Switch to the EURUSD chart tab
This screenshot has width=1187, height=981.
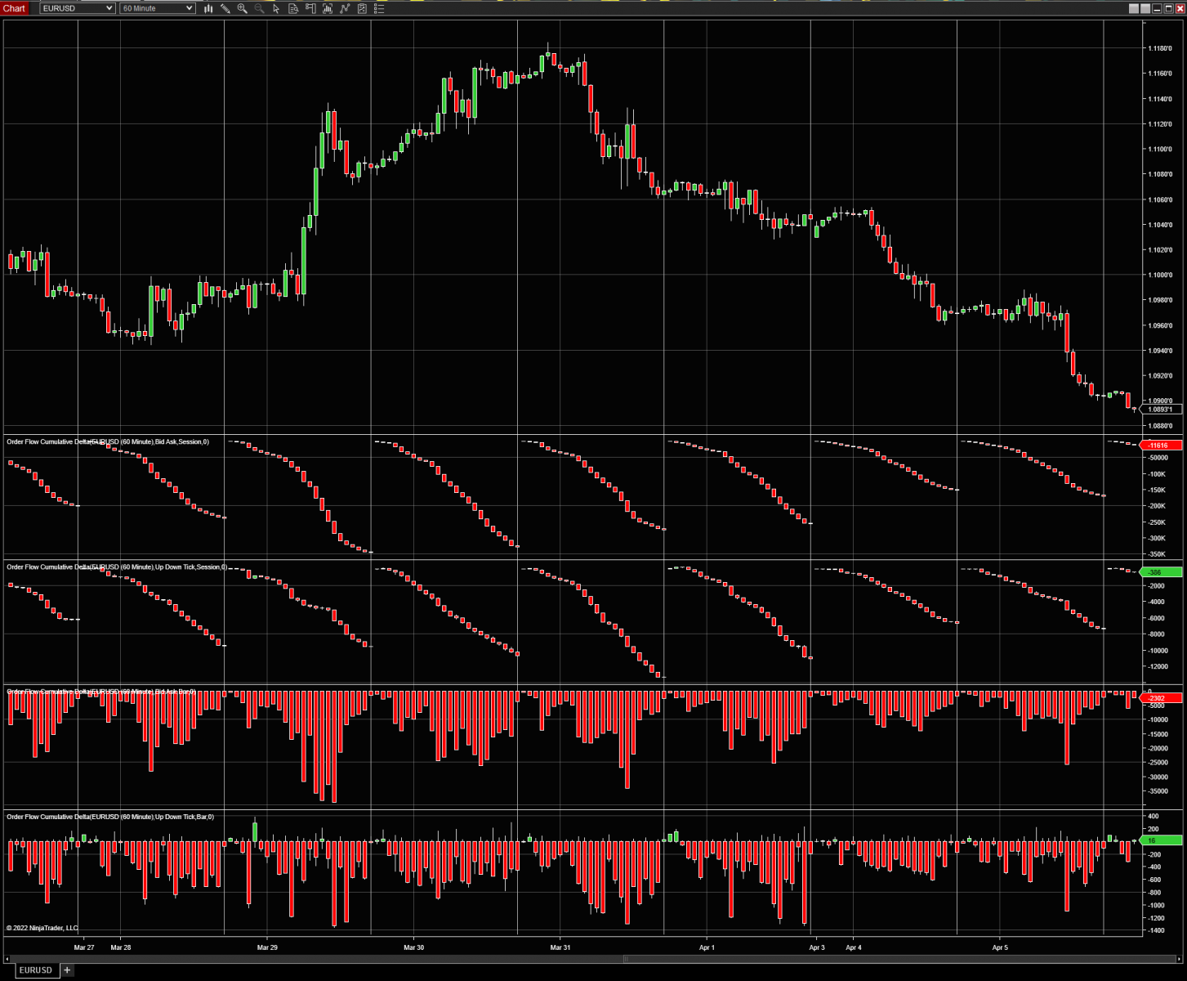click(36, 970)
